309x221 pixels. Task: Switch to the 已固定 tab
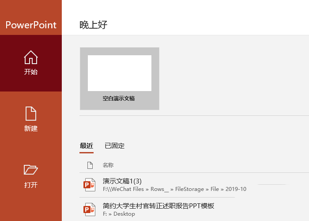[x=114, y=146]
